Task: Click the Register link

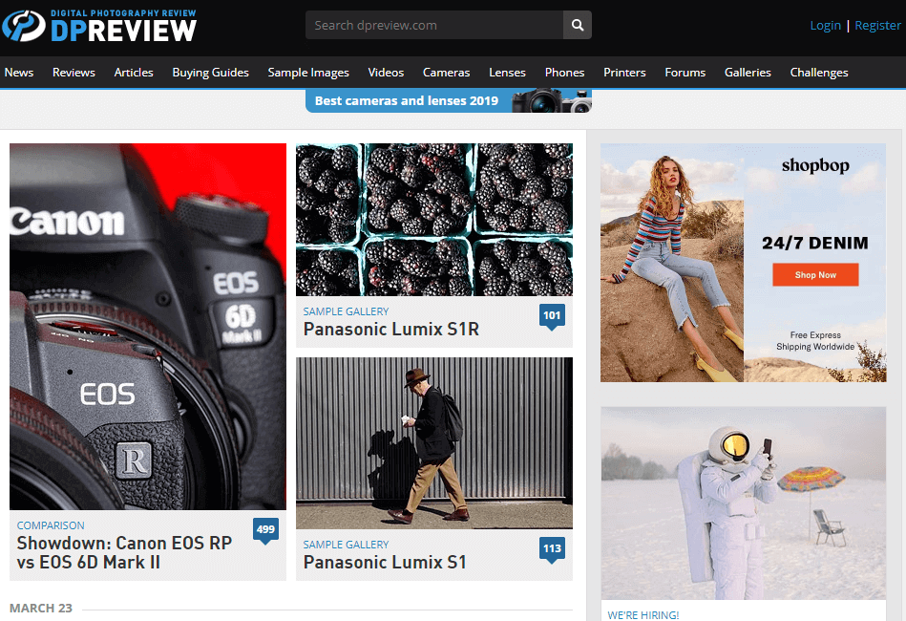Action: [877, 25]
